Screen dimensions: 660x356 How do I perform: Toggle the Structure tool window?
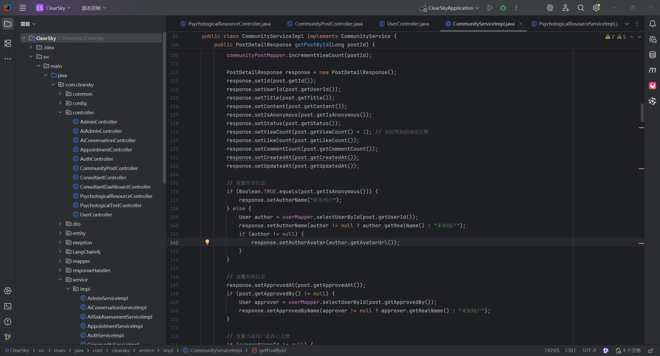click(x=8, y=43)
